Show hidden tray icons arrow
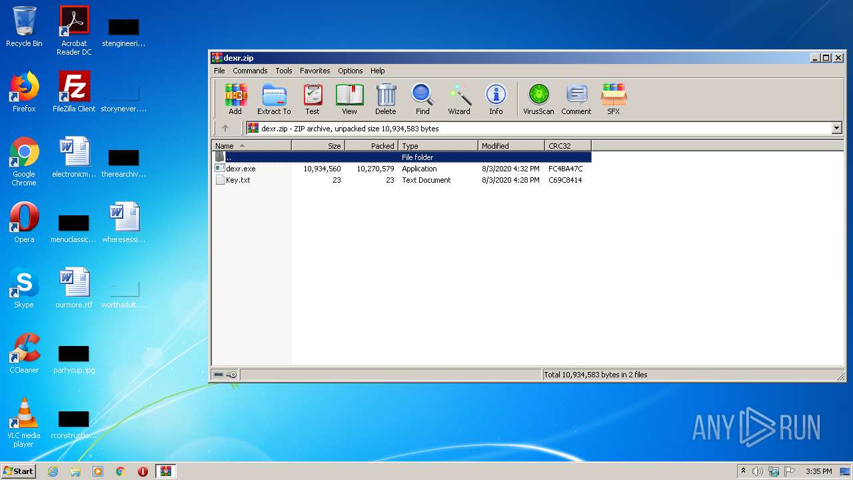Image resolution: width=853 pixels, height=480 pixels. 743,471
